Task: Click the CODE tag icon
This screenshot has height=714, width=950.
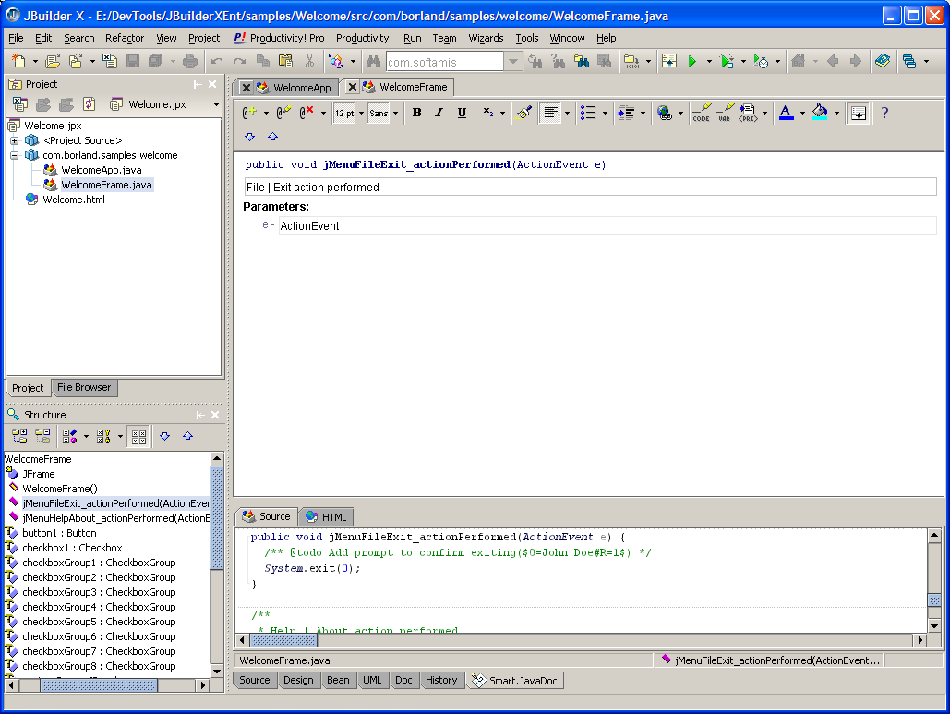Action: [x=701, y=113]
